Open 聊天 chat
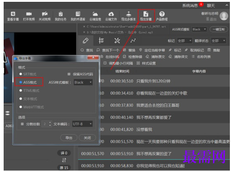 coord(211,5)
